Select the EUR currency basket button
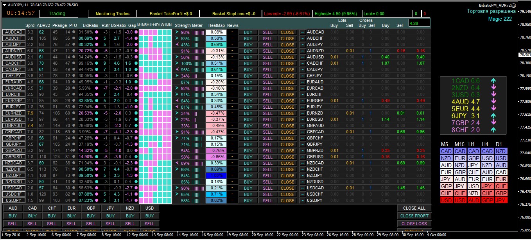 (x=72, y=208)
